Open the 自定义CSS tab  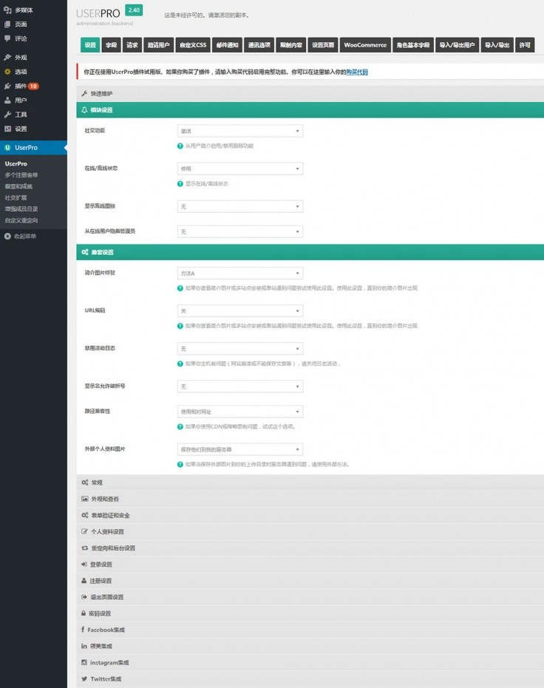click(193, 45)
